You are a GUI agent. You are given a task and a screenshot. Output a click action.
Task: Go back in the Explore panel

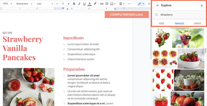click(157, 5)
